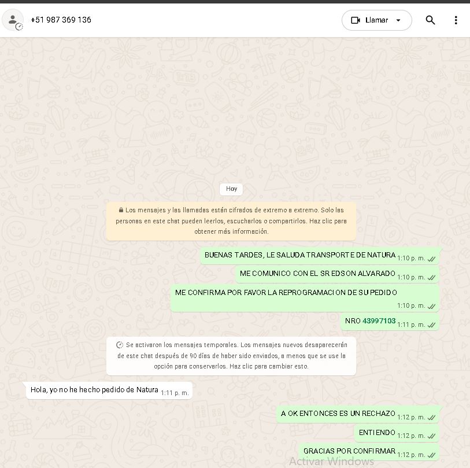Click the lock icon in encryption notice

coord(121,211)
